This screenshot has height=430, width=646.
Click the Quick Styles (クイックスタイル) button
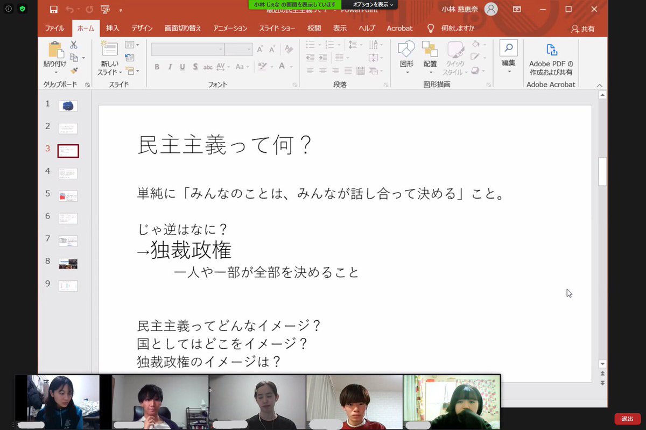[x=455, y=59]
